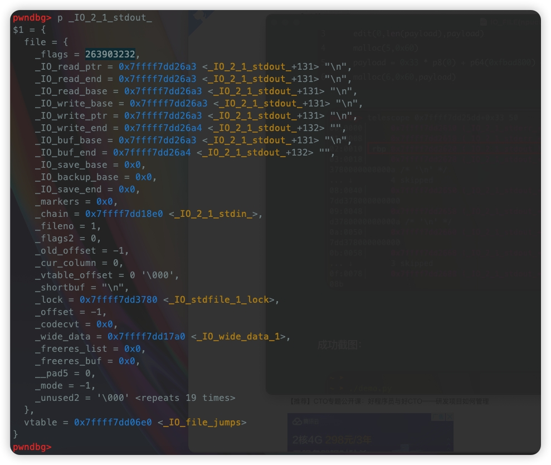Click the _codecvt 0x0 value
Viewport: 551px width, 465px height.
[x=105, y=324]
